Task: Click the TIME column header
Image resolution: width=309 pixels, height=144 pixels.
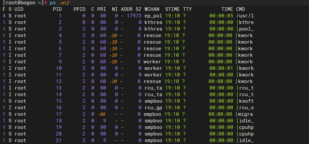Action: coord(227,9)
